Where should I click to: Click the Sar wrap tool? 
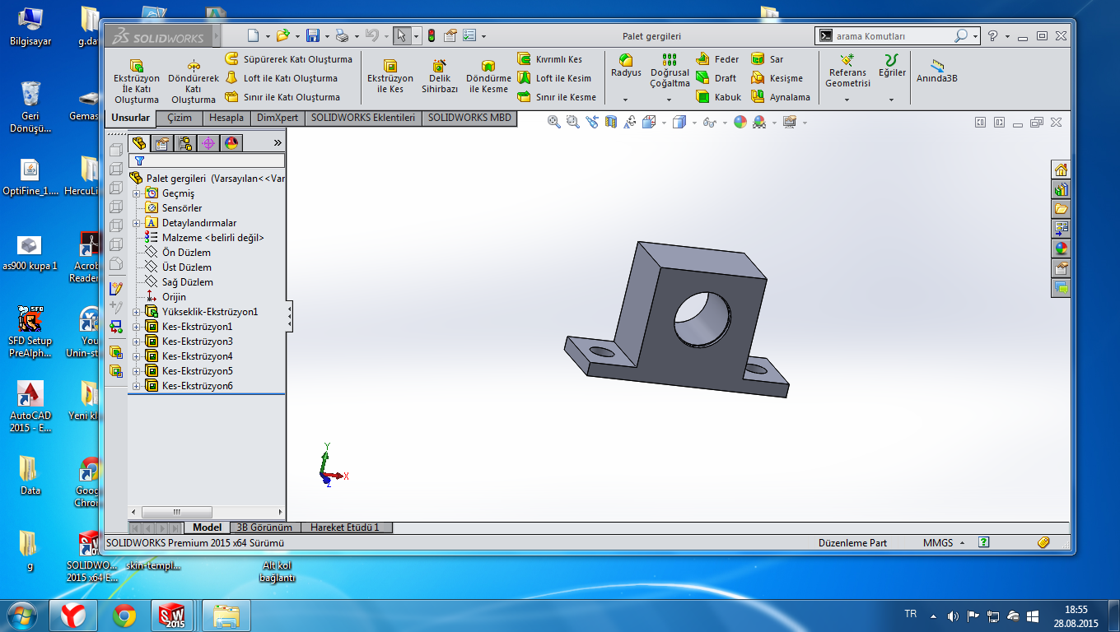click(x=768, y=59)
